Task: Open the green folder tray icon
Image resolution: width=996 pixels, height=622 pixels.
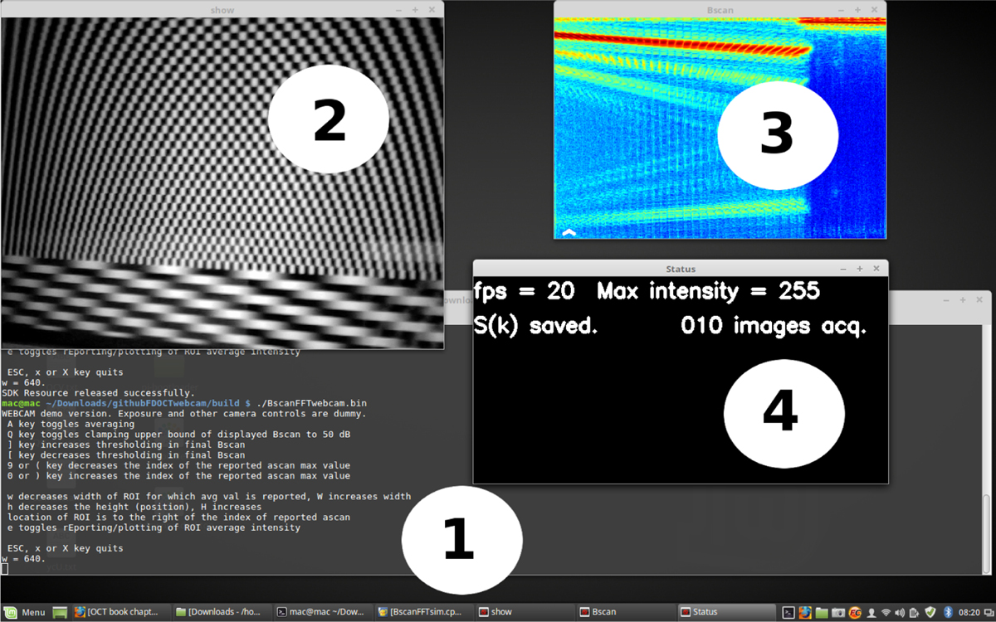Action: (821, 612)
